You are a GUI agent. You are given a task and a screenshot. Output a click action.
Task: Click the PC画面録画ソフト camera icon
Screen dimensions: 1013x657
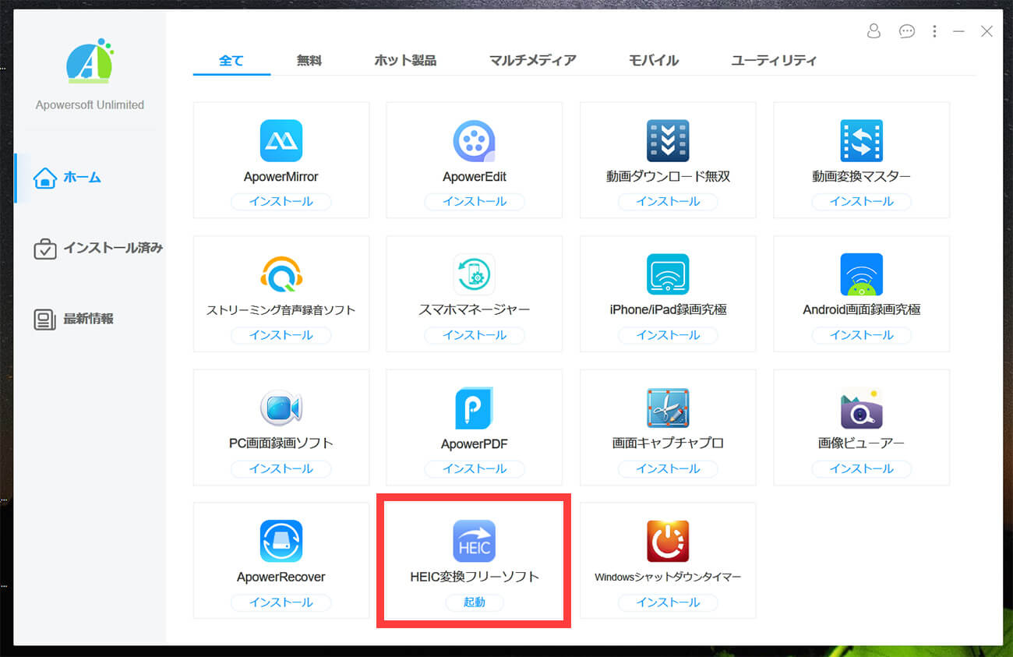(x=281, y=408)
